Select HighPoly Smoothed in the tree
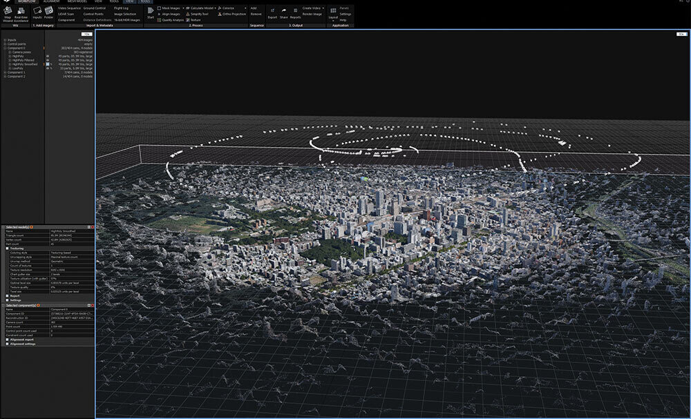The height and width of the screenshot is (419, 691). 25,64
